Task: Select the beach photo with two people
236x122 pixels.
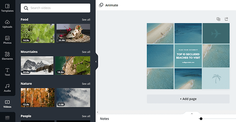Action: pyautogui.click(x=160, y=33)
